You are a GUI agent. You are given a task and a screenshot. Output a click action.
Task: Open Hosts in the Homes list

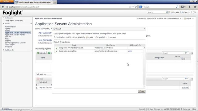point(7,39)
